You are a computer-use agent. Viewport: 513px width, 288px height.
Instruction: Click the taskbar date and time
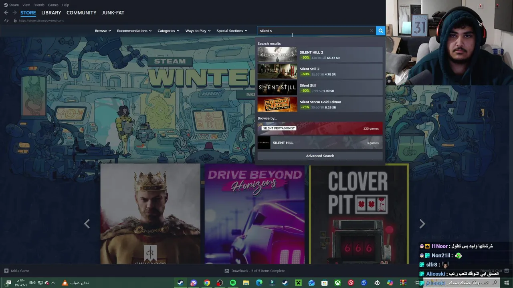click(21, 283)
